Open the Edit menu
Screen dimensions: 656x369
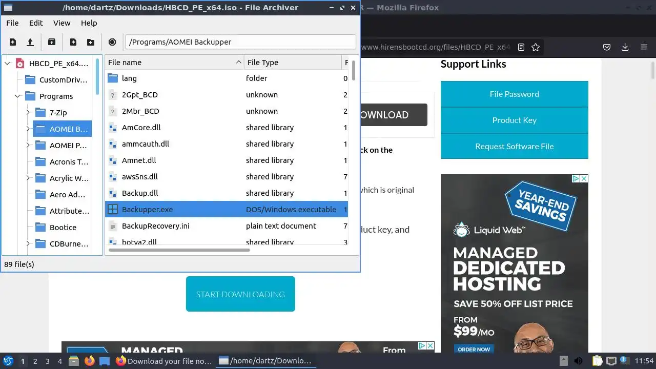tap(36, 23)
